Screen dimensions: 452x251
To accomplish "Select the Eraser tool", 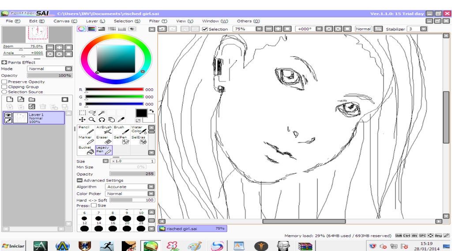I will (104, 140).
